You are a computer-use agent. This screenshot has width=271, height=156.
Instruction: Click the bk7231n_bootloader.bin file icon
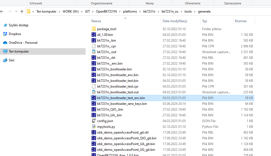click(x=94, y=69)
